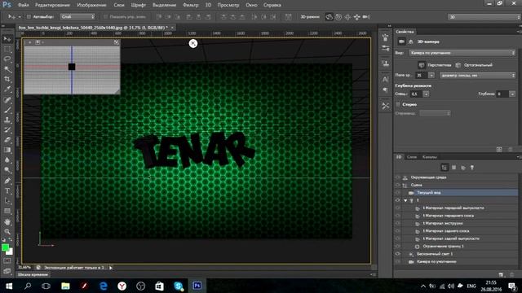Open Skype from the Windows taskbar

179,286
